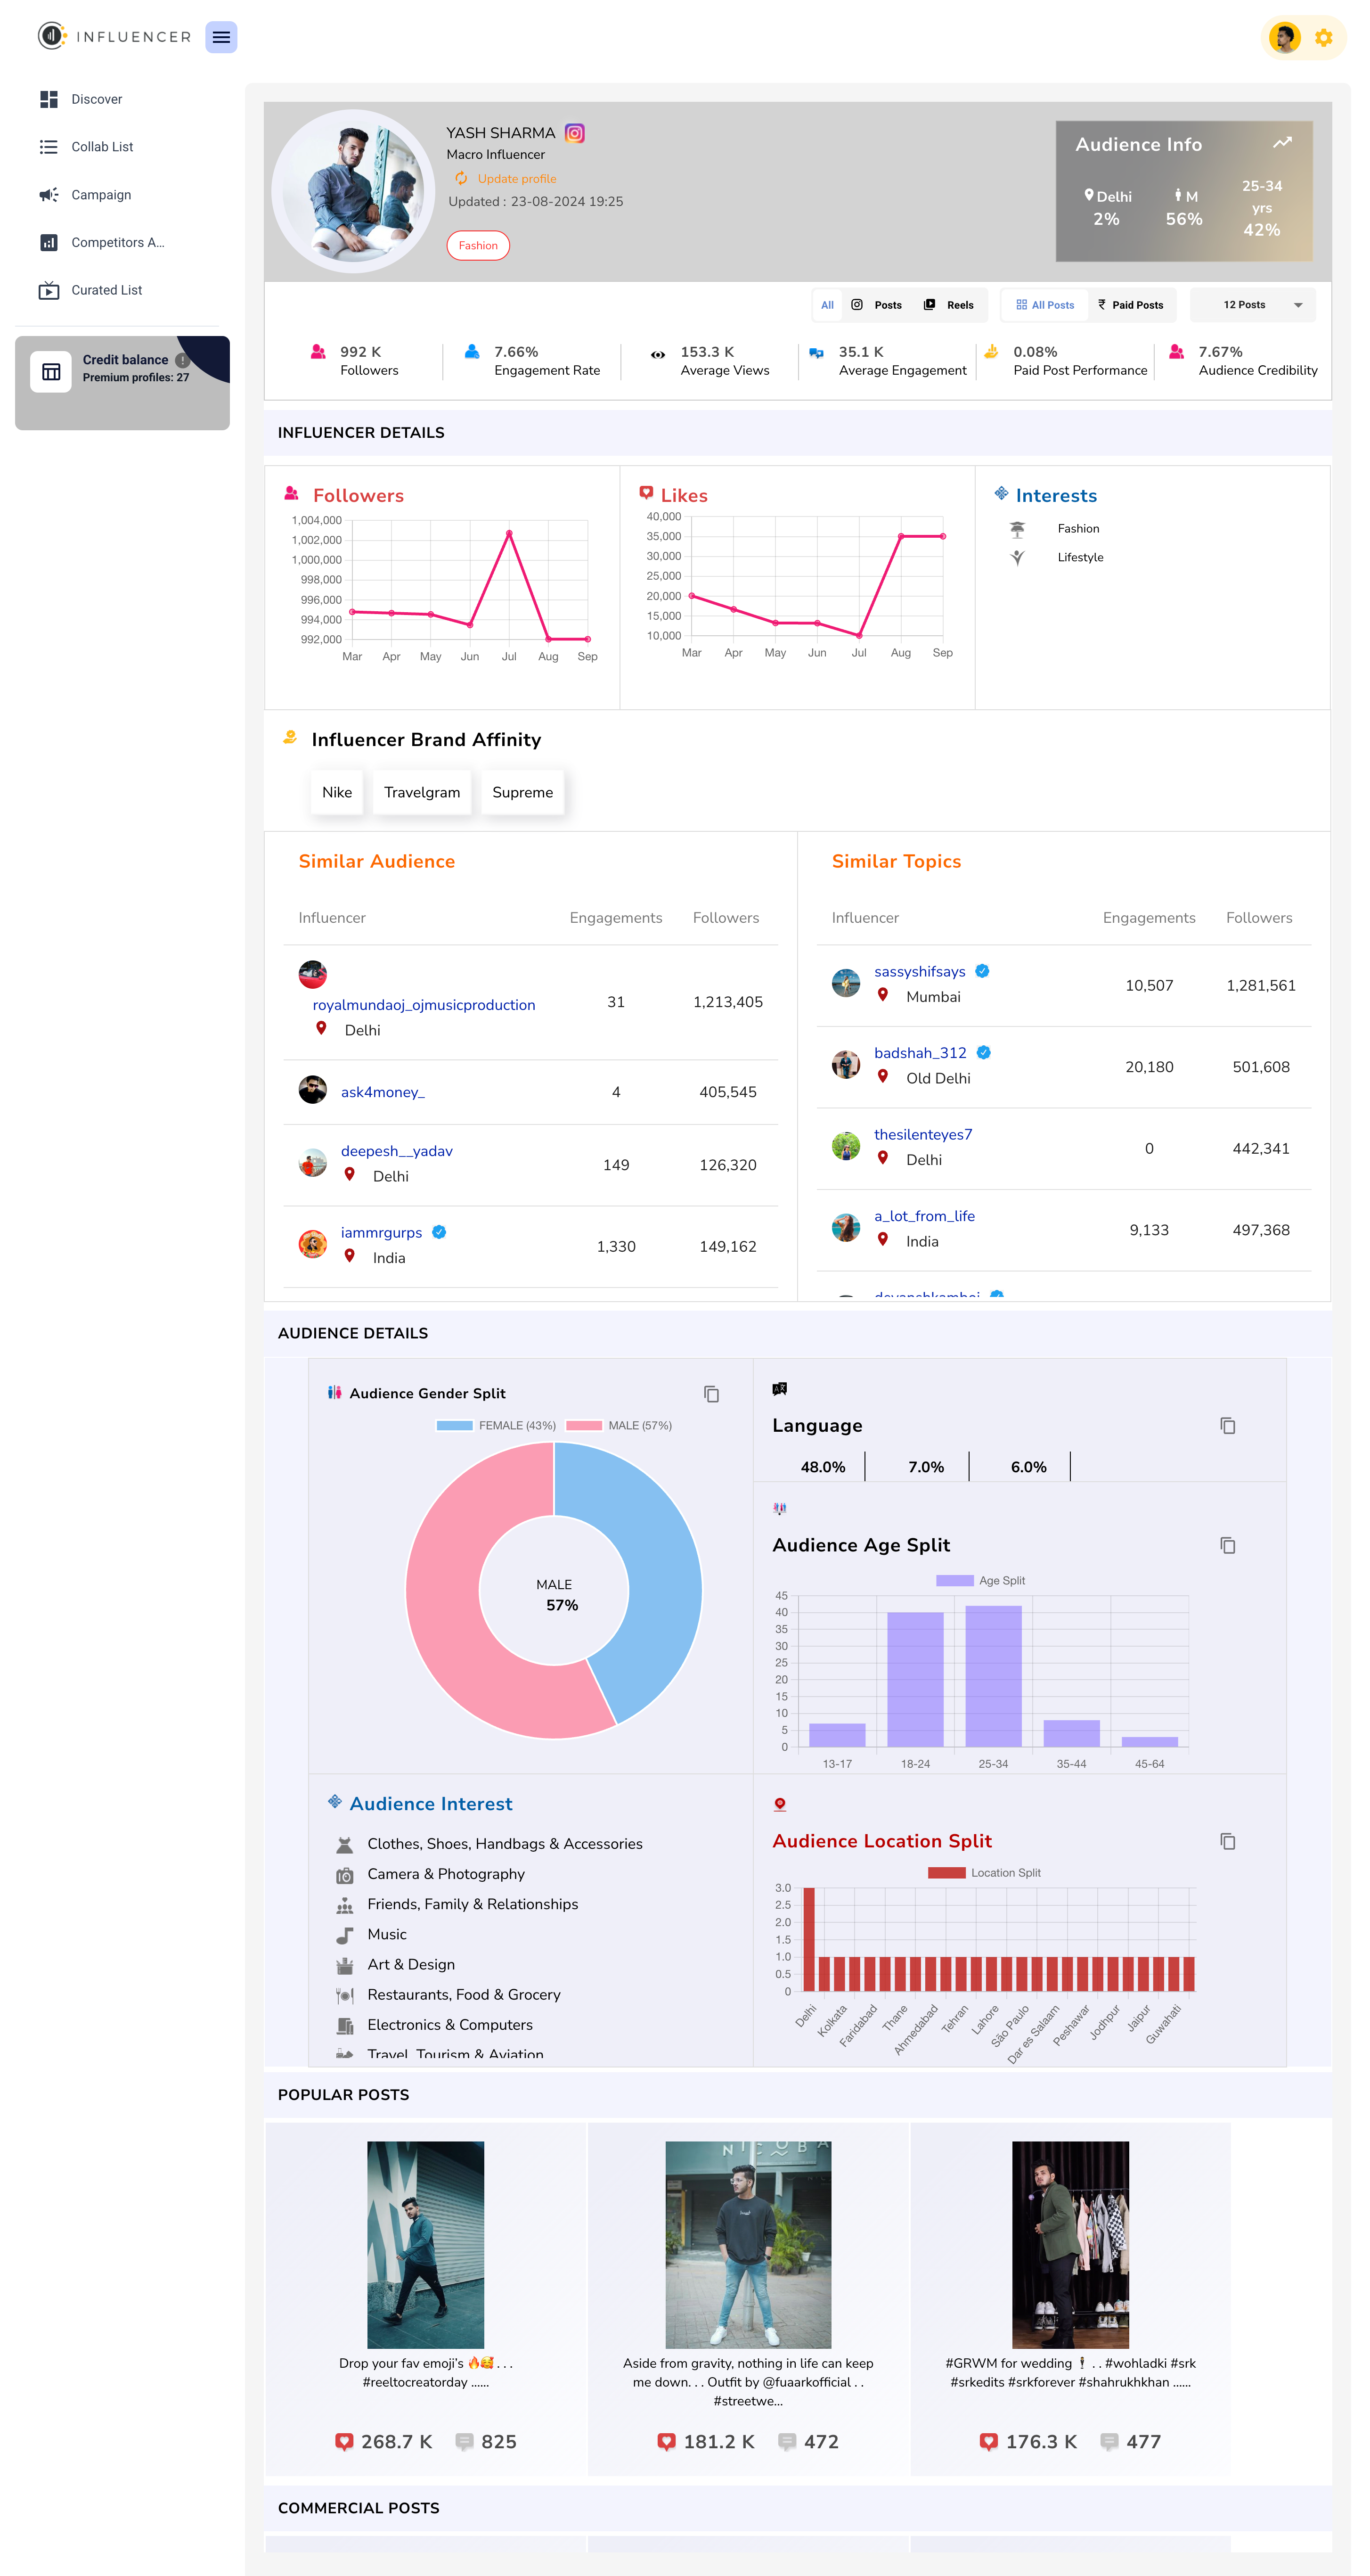Open the GRWM for wedding post thumbnail
This screenshot has width=1370, height=2576.
pyautogui.click(x=1070, y=2245)
